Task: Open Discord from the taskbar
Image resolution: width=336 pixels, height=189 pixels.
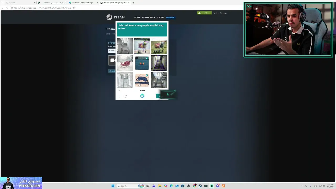Action: point(217,186)
